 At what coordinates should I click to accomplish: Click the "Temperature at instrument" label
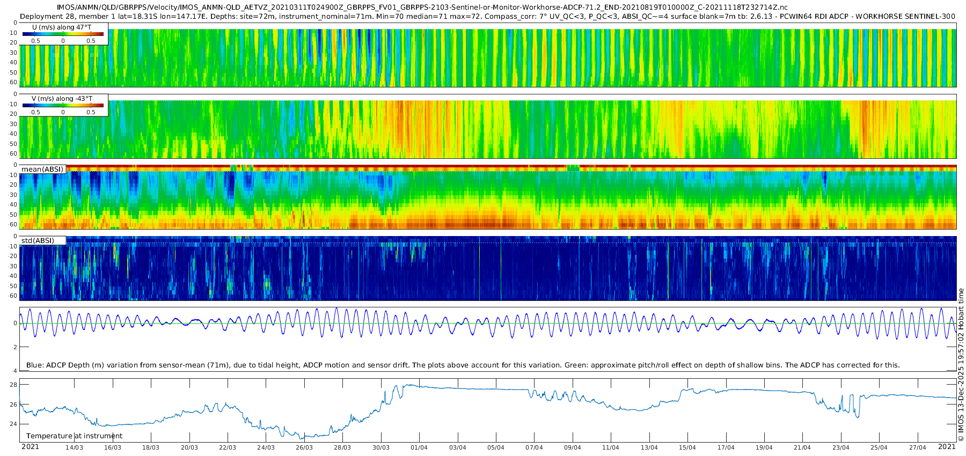[x=74, y=436]
